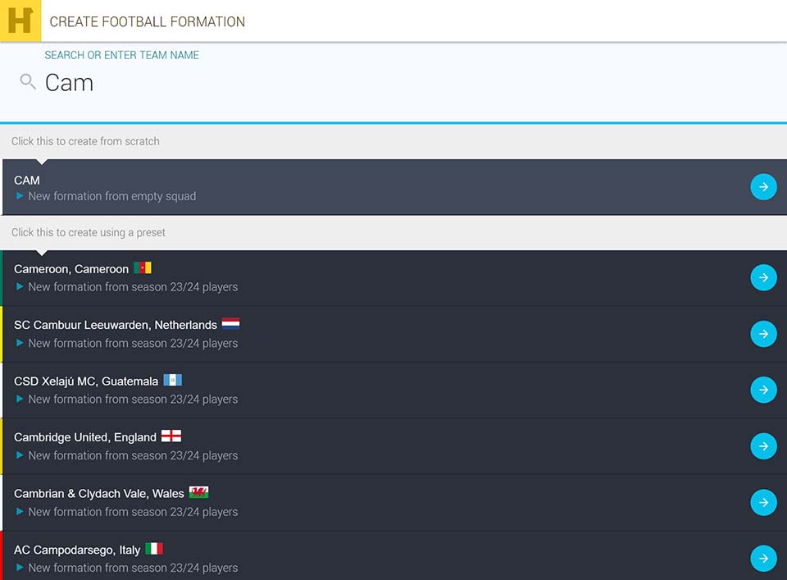Click the arrow button for Cambridge United
The image size is (787, 580).
point(763,446)
